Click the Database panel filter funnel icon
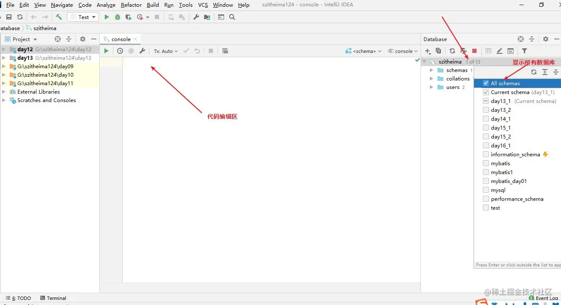561x305 pixels. 525,51
